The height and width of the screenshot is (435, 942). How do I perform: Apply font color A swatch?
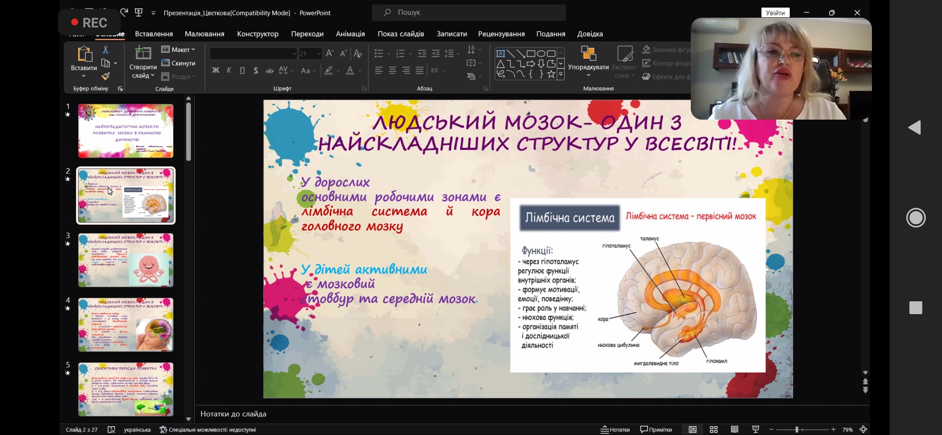pyautogui.click(x=350, y=70)
